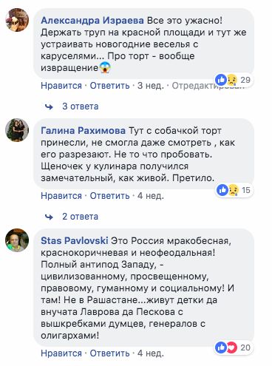Reply to Александра Израева's comment
The height and width of the screenshot is (366, 272).
(109, 86)
